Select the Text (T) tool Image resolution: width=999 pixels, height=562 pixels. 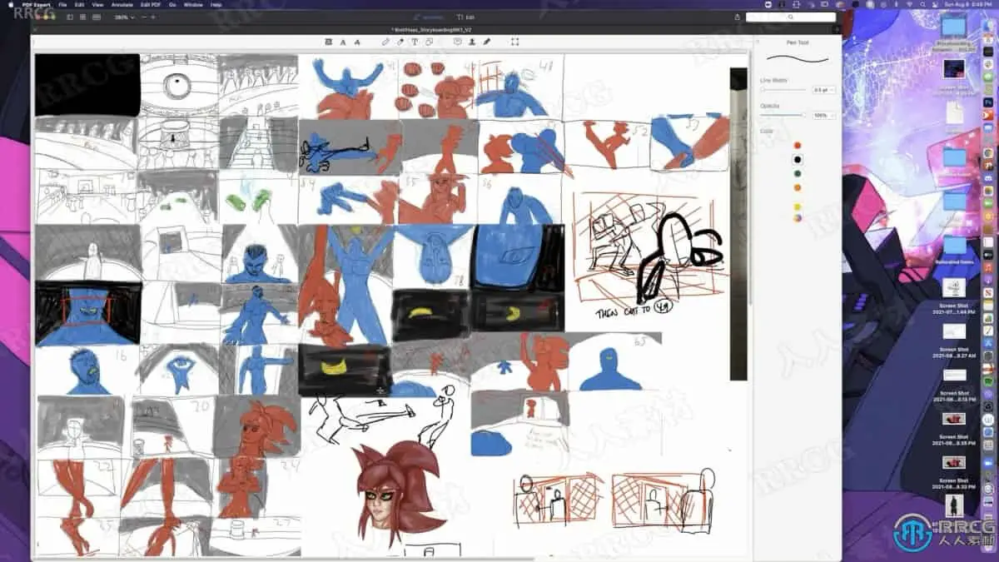click(415, 42)
